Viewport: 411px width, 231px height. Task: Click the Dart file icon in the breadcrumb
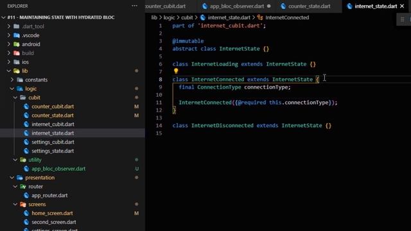coord(203,17)
